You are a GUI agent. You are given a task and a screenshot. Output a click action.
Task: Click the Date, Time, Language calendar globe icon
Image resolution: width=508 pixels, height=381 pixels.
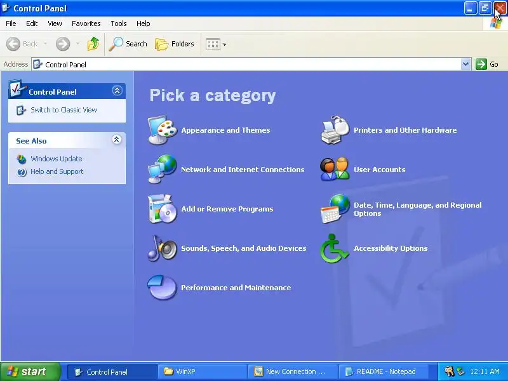[335, 209]
